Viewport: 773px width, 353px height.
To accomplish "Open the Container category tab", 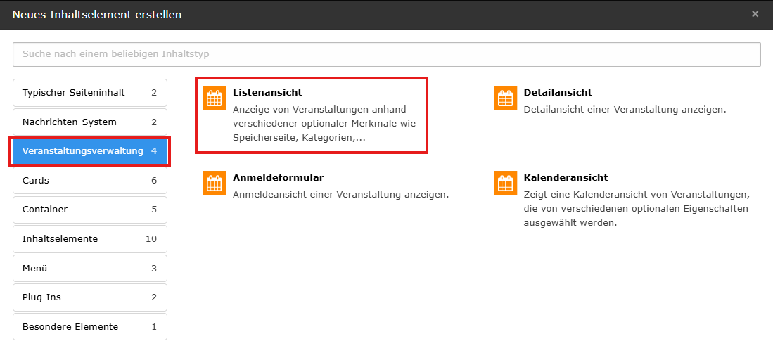I will (x=89, y=210).
